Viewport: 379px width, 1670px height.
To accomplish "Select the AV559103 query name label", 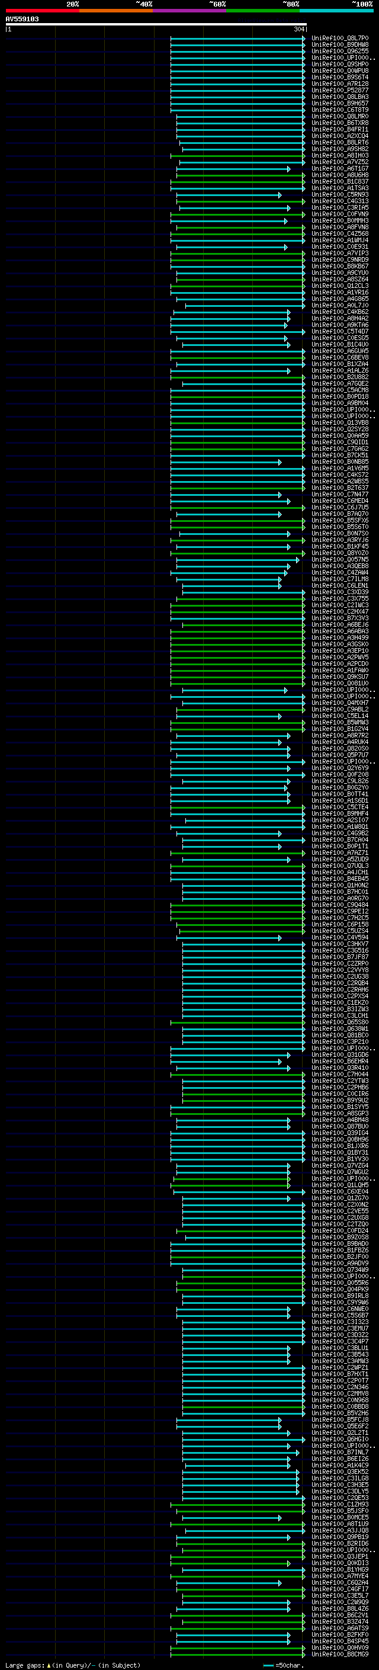I will point(22,20).
